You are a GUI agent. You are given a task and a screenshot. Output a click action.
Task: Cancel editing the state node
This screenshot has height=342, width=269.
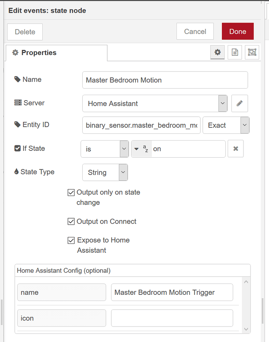pyautogui.click(x=195, y=31)
